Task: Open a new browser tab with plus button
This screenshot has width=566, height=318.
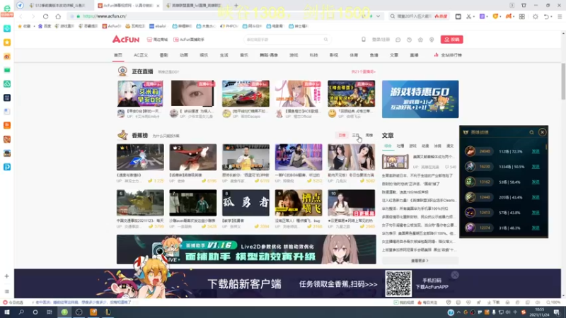Action: tap(236, 6)
